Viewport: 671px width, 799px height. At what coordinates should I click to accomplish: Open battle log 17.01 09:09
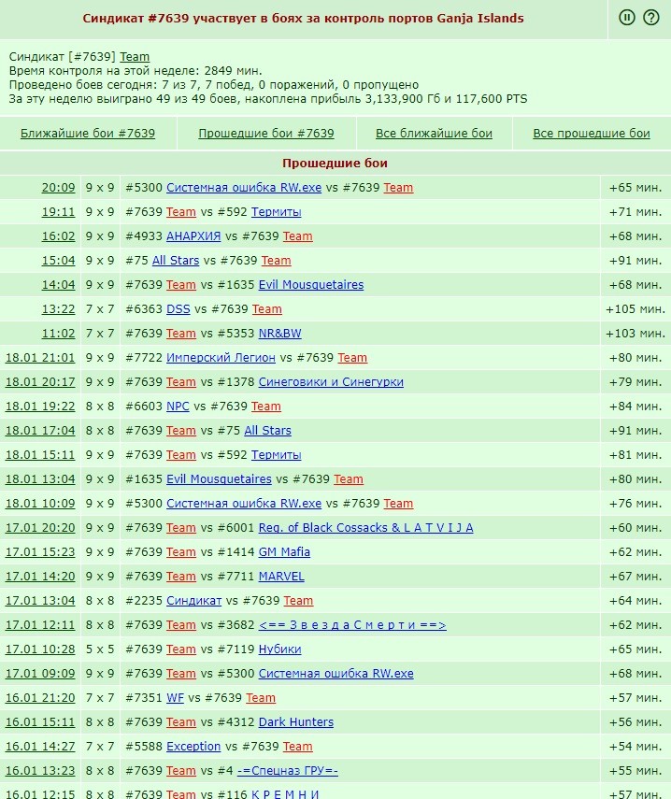40,674
